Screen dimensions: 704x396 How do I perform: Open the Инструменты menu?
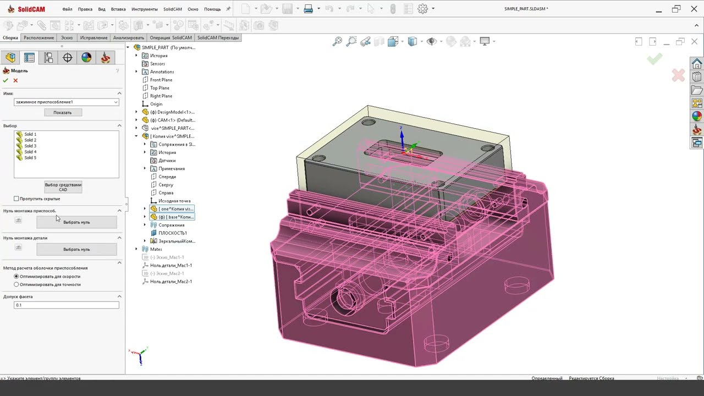pos(145,9)
